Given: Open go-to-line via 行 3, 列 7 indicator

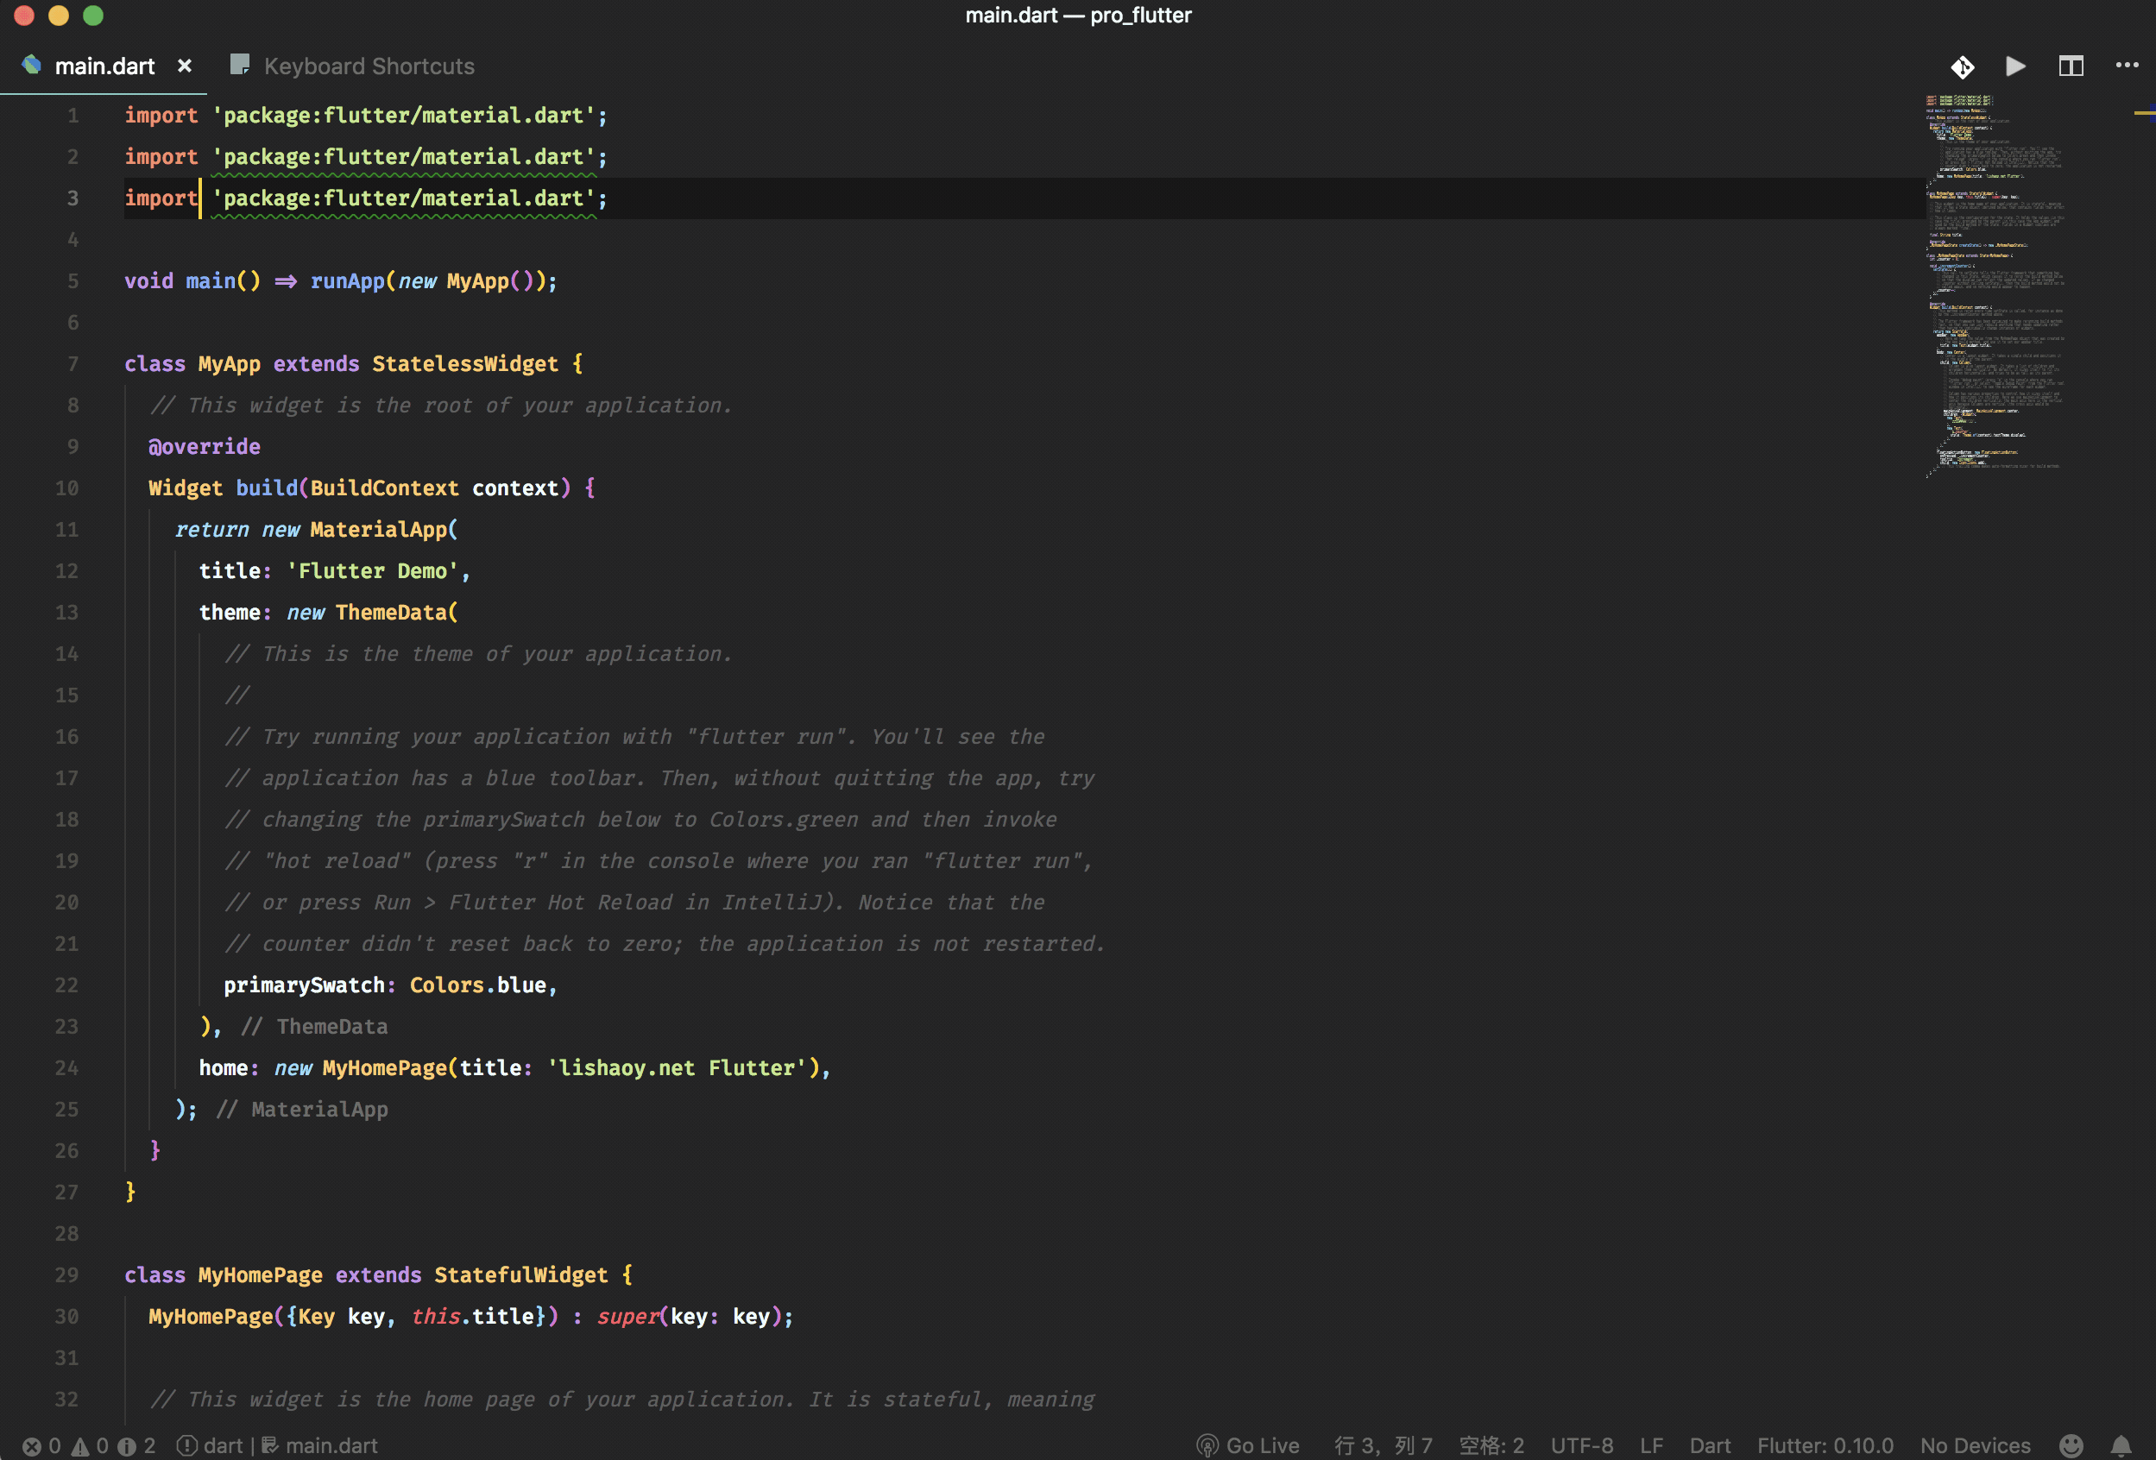Looking at the screenshot, I should tap(1383, 1445).
